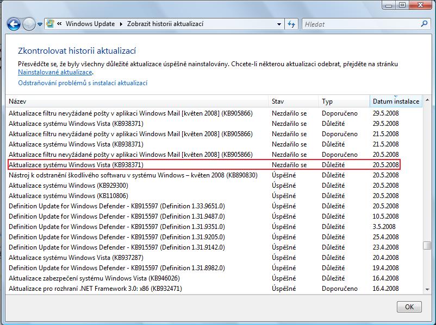This screenshot has height=325, width=436.
Task: Click the Forward navigation arrow button
Action: (29, 24)
